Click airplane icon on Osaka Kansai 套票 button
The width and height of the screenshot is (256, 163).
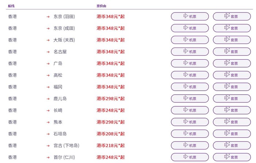coord(227,39)
